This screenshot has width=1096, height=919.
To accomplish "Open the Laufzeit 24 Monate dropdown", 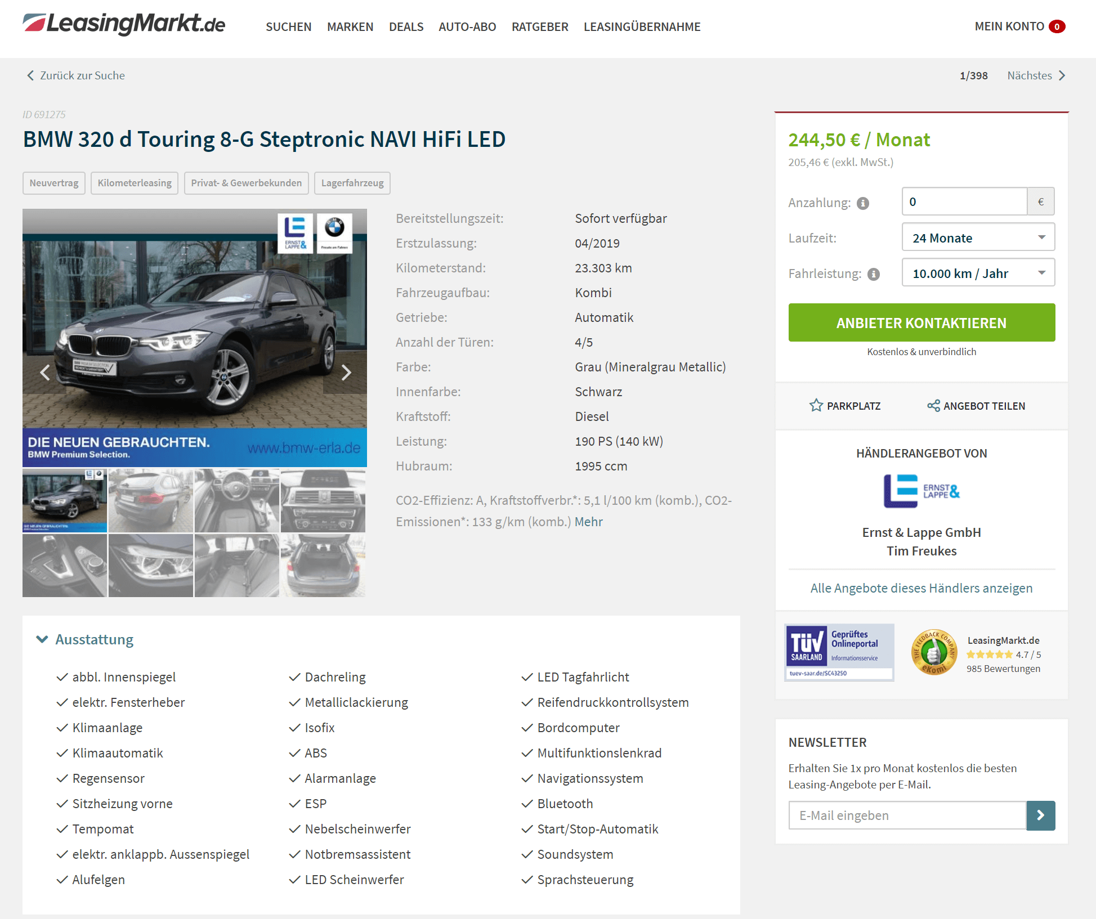I will [978, 237].
